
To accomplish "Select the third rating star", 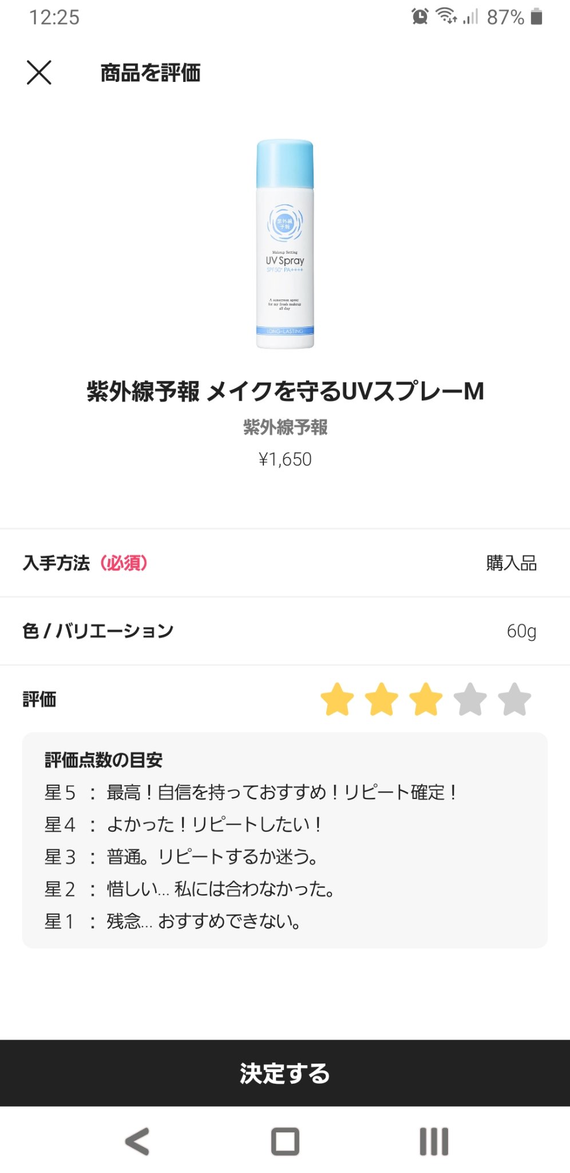I will coord(426,699).
